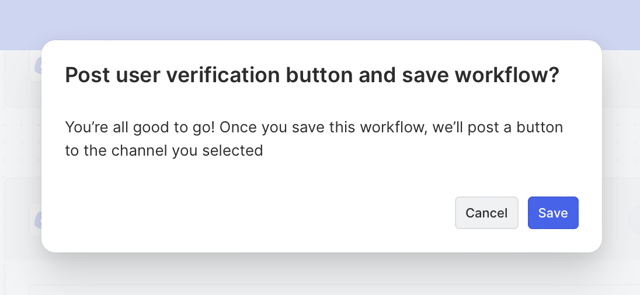Click "to the channel you selected" text
This screenshot has height=295, width=640.
pyautogui.click(x=164, y=151)
